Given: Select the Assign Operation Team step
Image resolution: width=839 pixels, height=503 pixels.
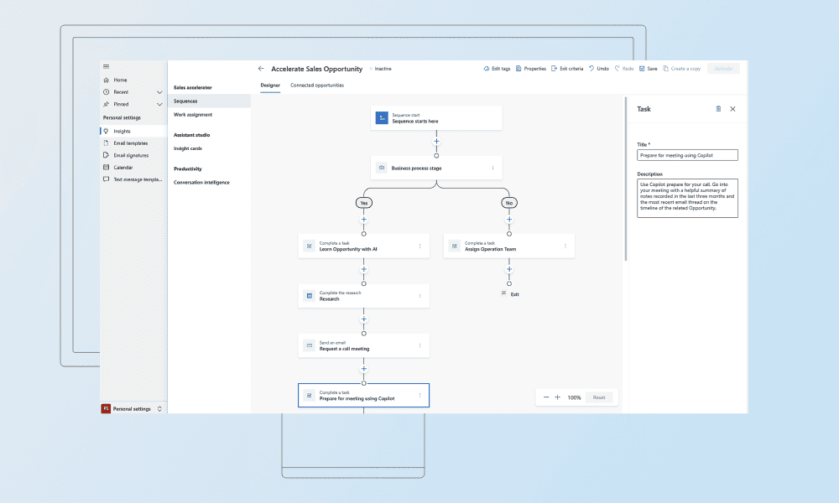Looking at the screenshot, I should (509, 246).
